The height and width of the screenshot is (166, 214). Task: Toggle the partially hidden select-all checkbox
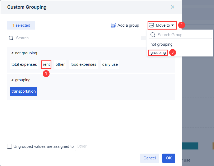coord(143,38)
